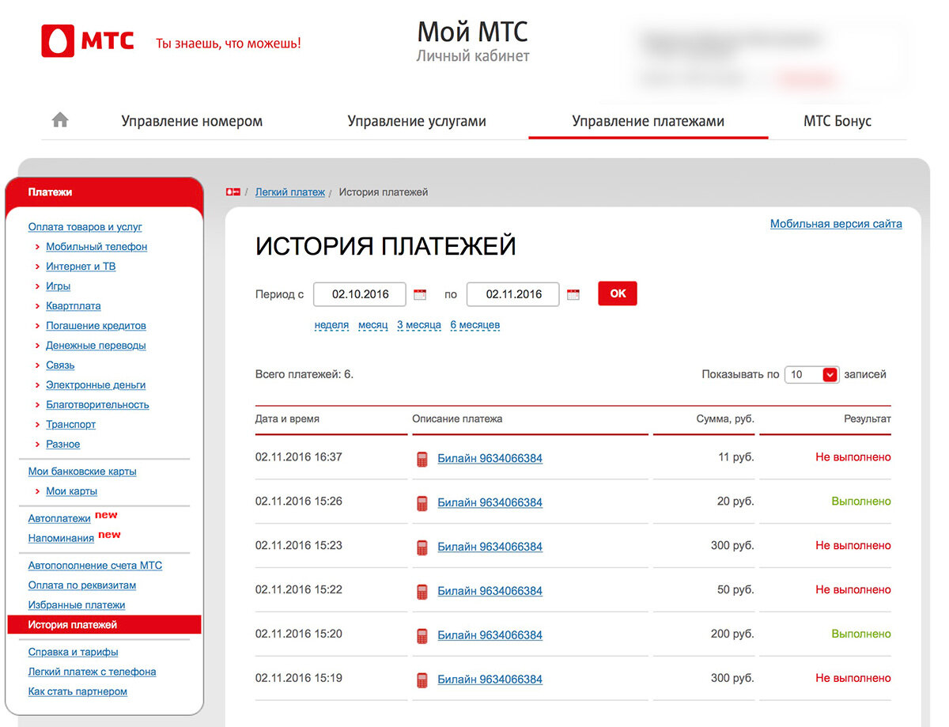Click phone icon in the 15:26 payment row
Screen dimensions: 949x727
click(422, 503)
